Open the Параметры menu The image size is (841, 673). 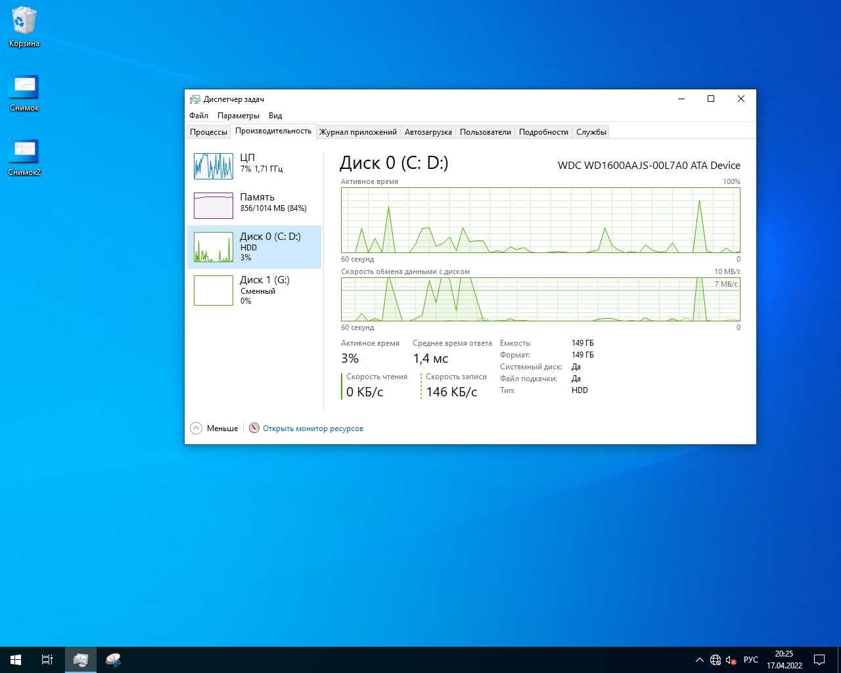pyautogui.click(x=239, y=116)
